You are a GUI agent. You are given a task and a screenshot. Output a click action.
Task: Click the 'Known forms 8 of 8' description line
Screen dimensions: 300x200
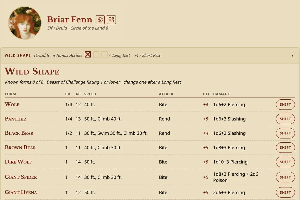(x=93, y=82)
